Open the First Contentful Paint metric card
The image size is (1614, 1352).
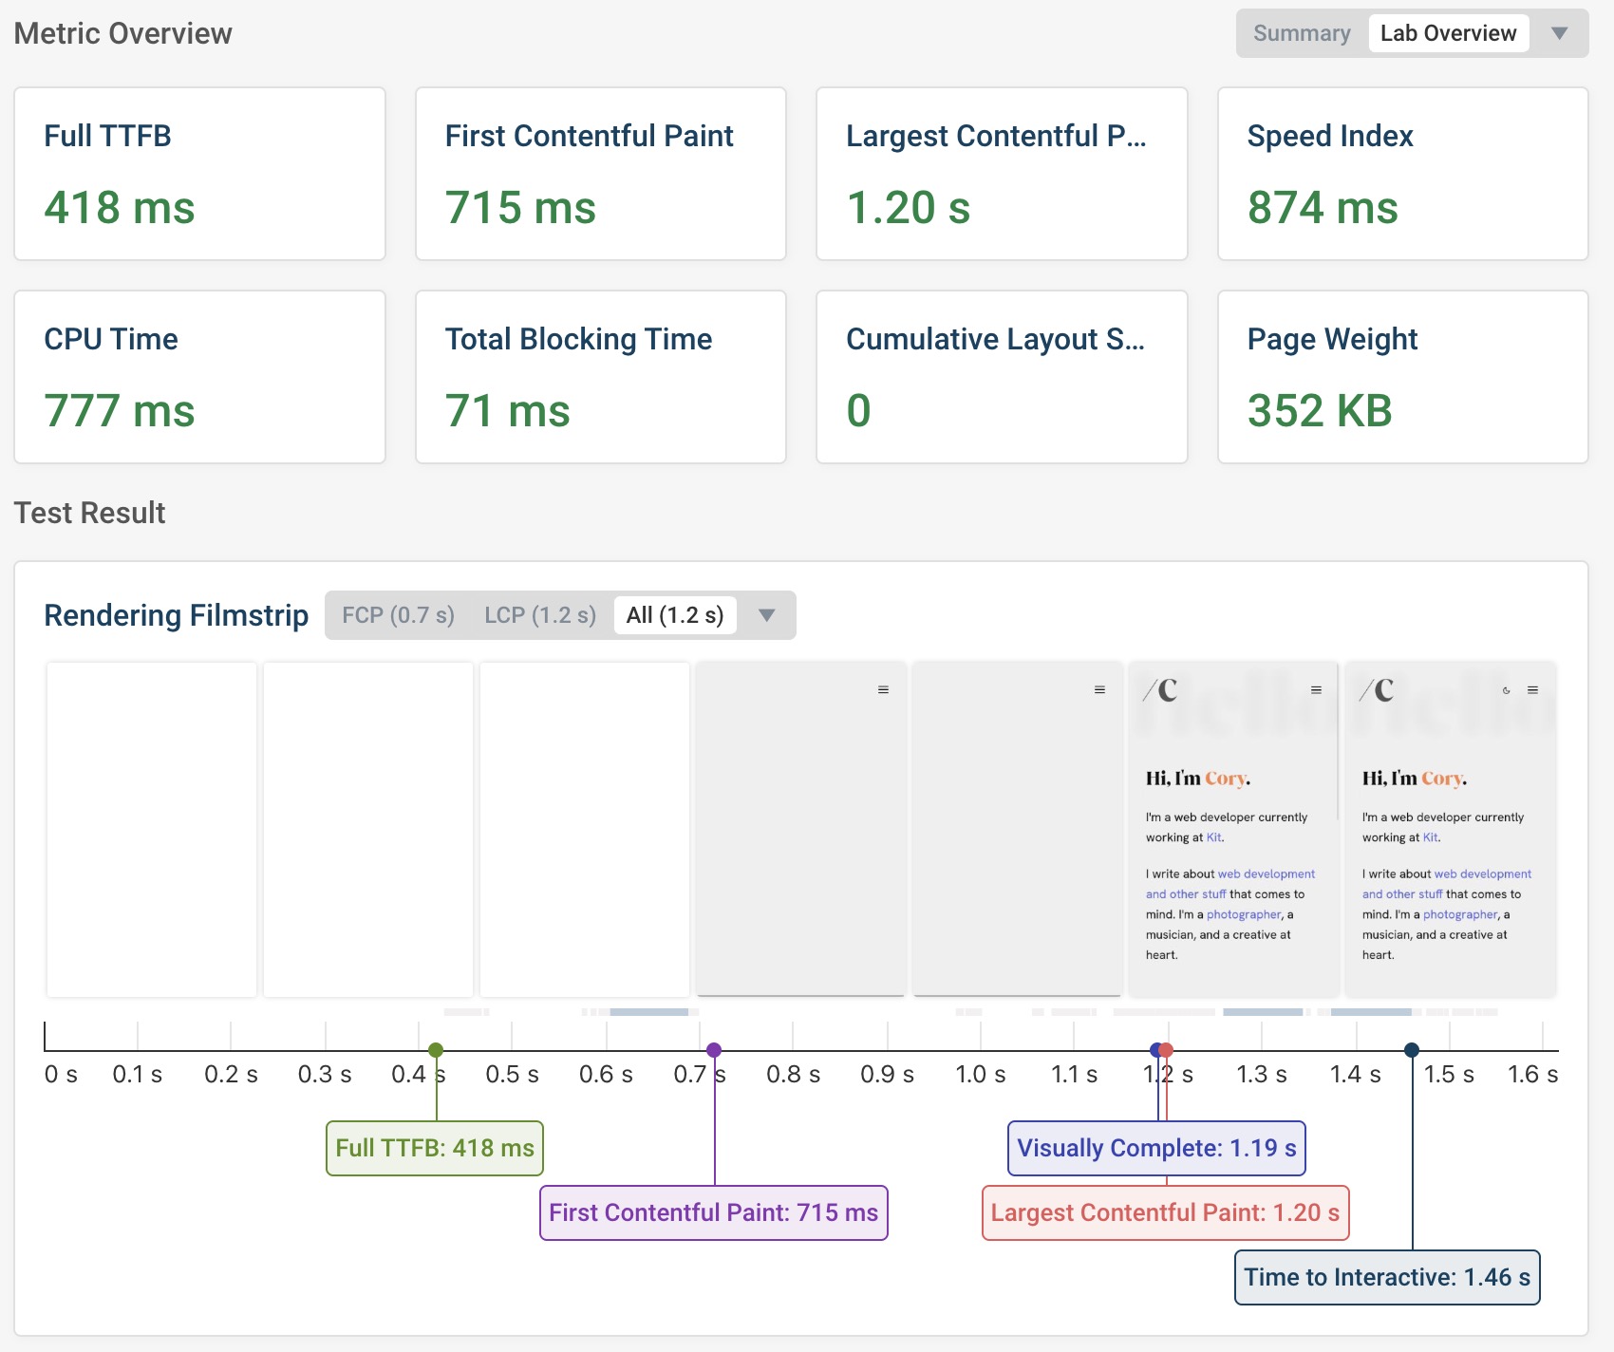tap(601, 174)
